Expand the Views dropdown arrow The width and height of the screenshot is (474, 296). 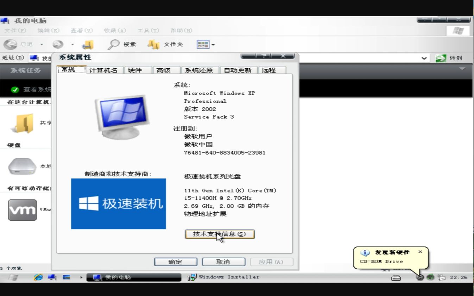(x=213, y=45)
